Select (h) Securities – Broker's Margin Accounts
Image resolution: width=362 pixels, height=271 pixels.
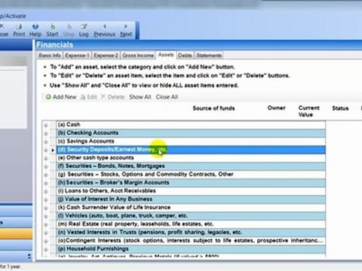(x=191, y=183)
